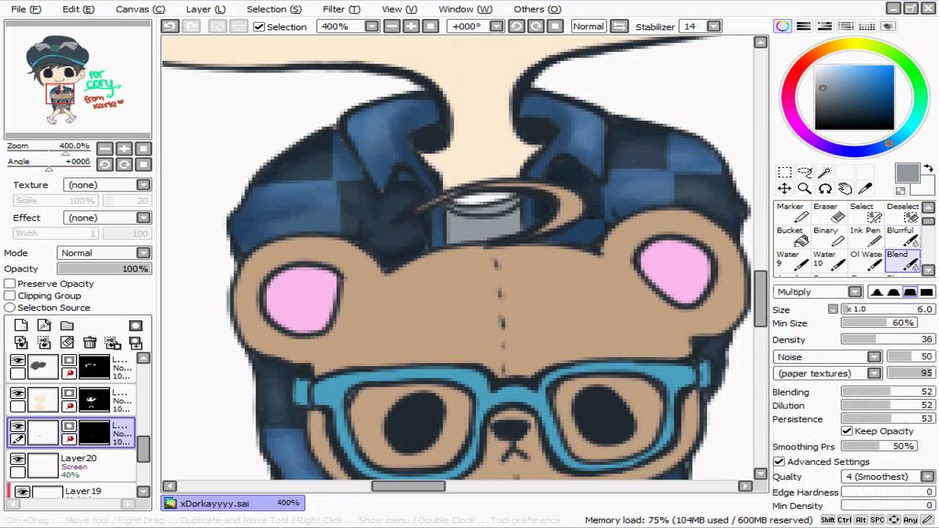Open the File menu
Viewport: 939px width, 528px height.
point(26,9)
